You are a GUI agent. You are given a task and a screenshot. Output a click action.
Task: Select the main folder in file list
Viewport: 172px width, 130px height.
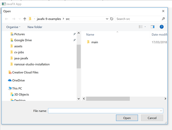95,42
